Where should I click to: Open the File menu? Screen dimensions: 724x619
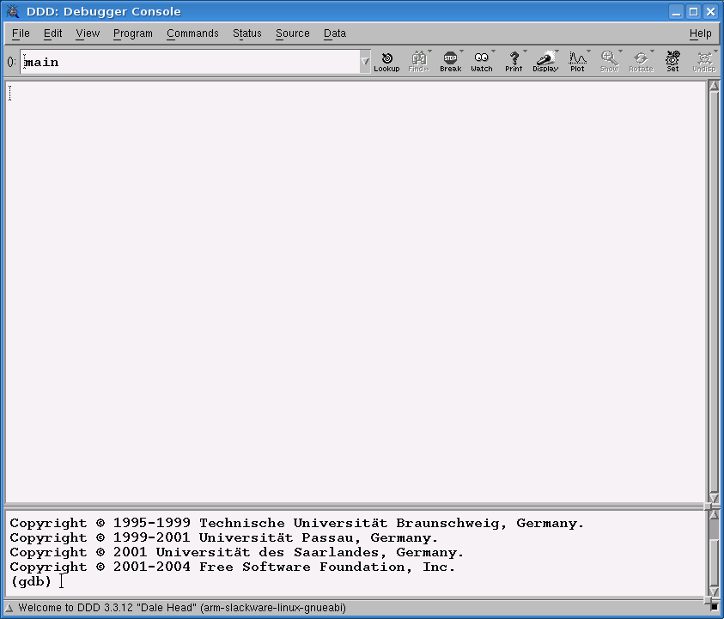coord(21,33)
